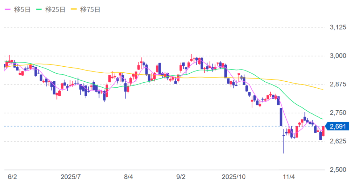Select the candle with the longest lower wick

click(283, 143)
